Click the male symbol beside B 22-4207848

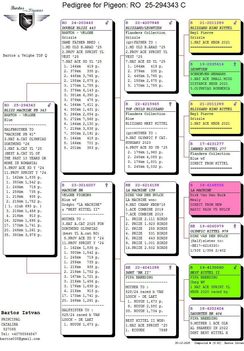point(171,23)
